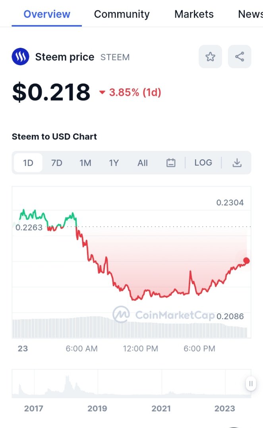Click the share icon button
This screenshot has height=428, width=263.
coord(240,57)
